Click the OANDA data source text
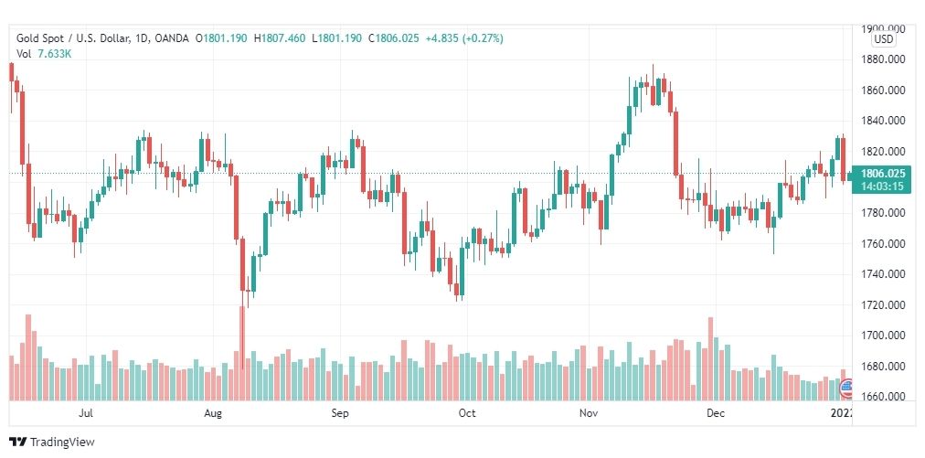 [x=172, y=38]
